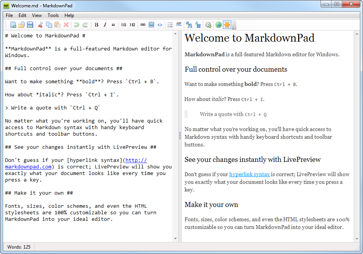The width and height of the screenshot is (363, 254).
Task: Create a new document with the new file icon
Action: [13, 25]
